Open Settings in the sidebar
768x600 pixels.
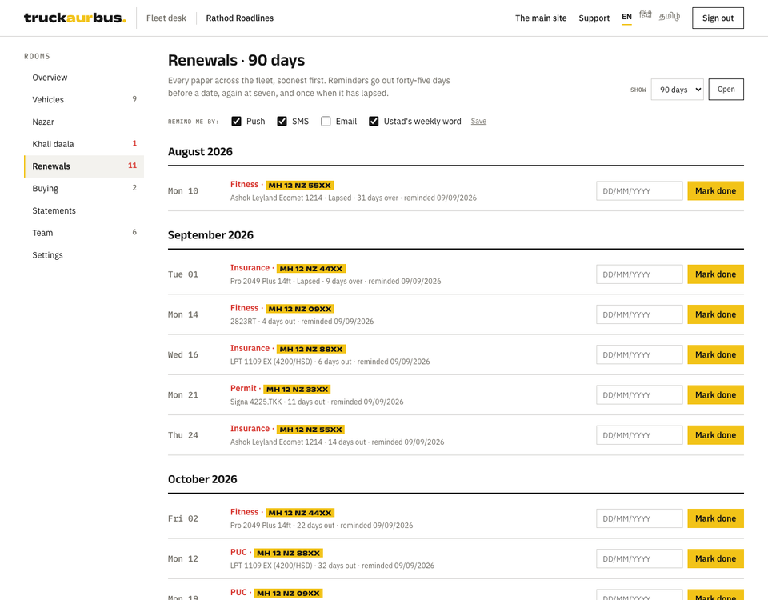84,254
